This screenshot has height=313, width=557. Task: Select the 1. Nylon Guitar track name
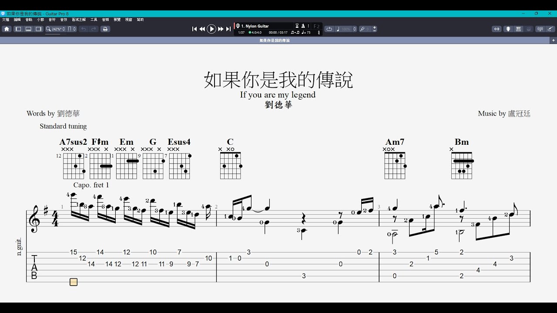point(255,26)
